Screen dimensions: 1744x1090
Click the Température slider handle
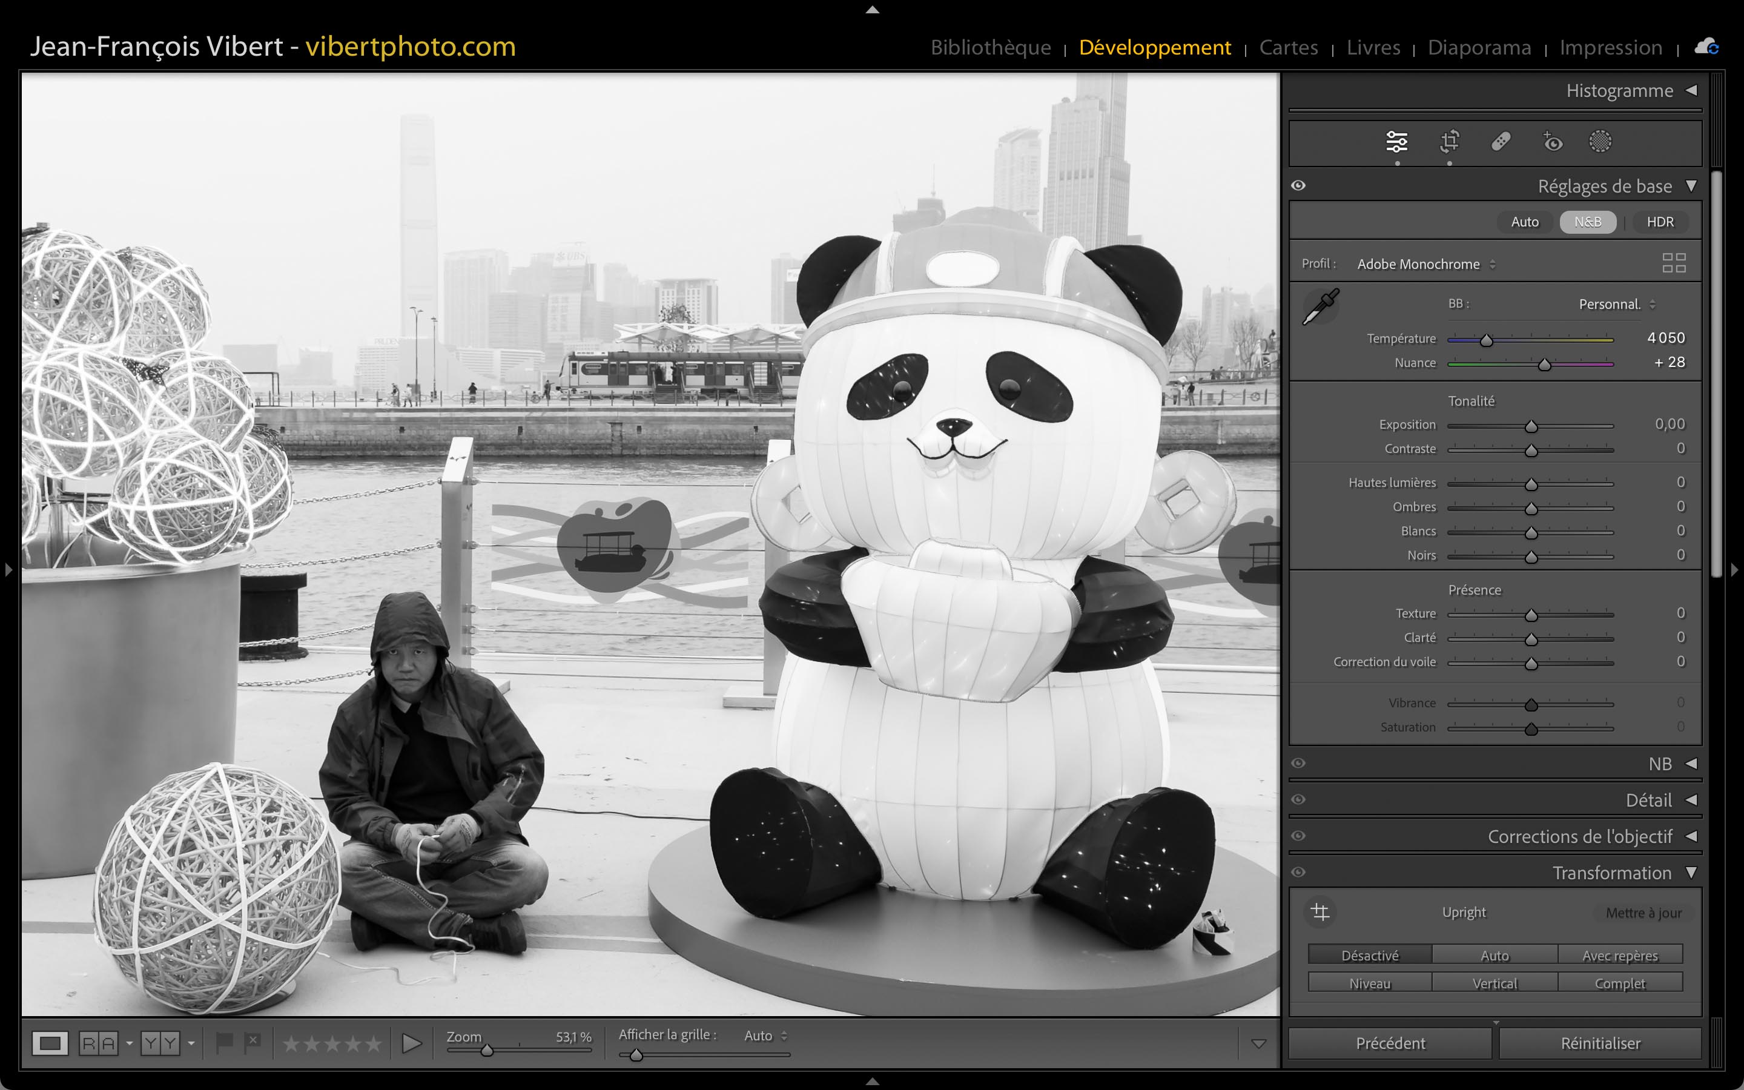pos(1486,340)
